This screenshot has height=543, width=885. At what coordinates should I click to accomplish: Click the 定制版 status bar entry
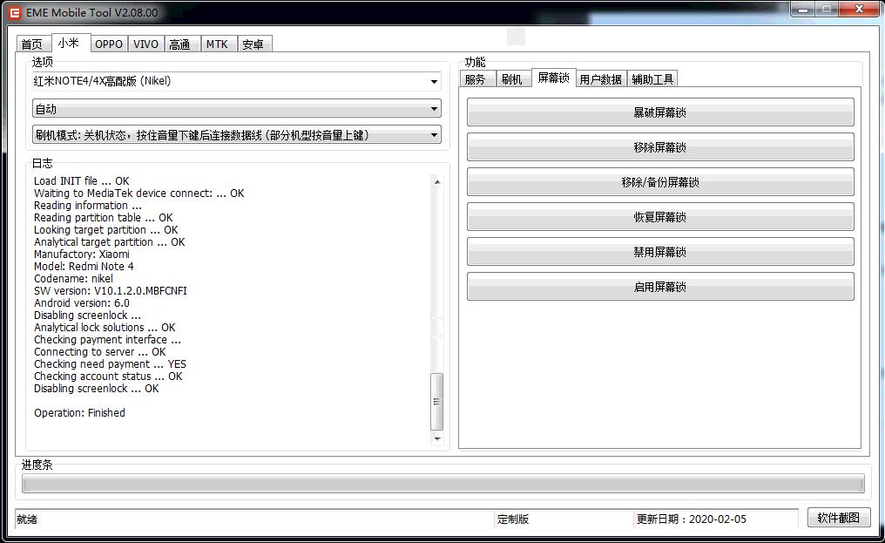pos(513,519)
